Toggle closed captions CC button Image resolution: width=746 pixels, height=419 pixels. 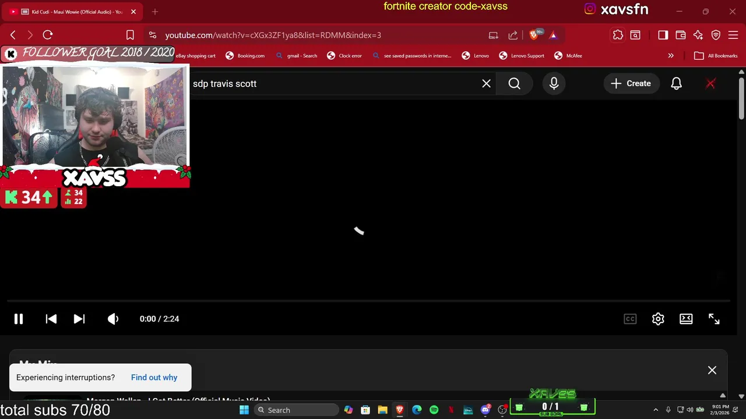pos(630,319)
